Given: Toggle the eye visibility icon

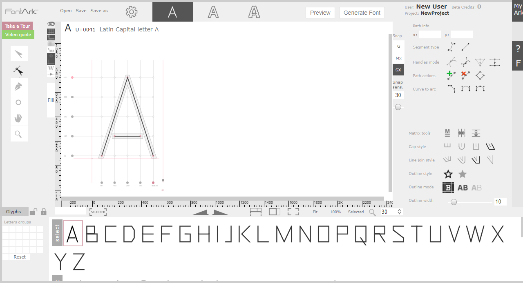Looking at the screenshot, I should tap(51, 24).
